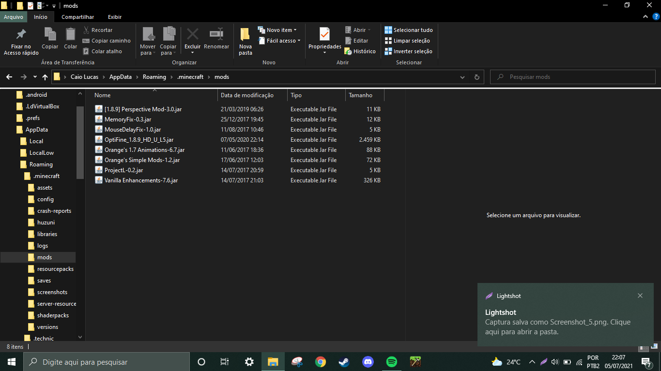Click the Editar ribbon button
The image size is (661, 371).
356,41
